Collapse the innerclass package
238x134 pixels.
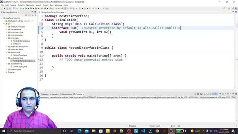7,38
